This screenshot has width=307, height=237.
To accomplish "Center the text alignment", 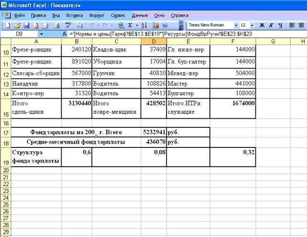I will (x=301, y=25).
